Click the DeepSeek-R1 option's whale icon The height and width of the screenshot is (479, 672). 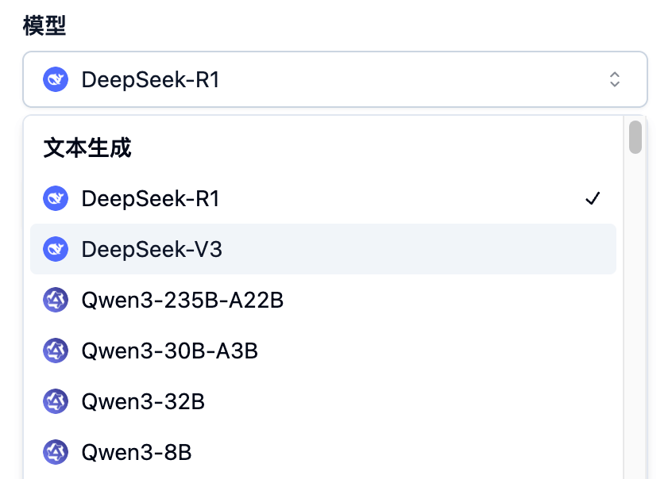pos(56,198)
